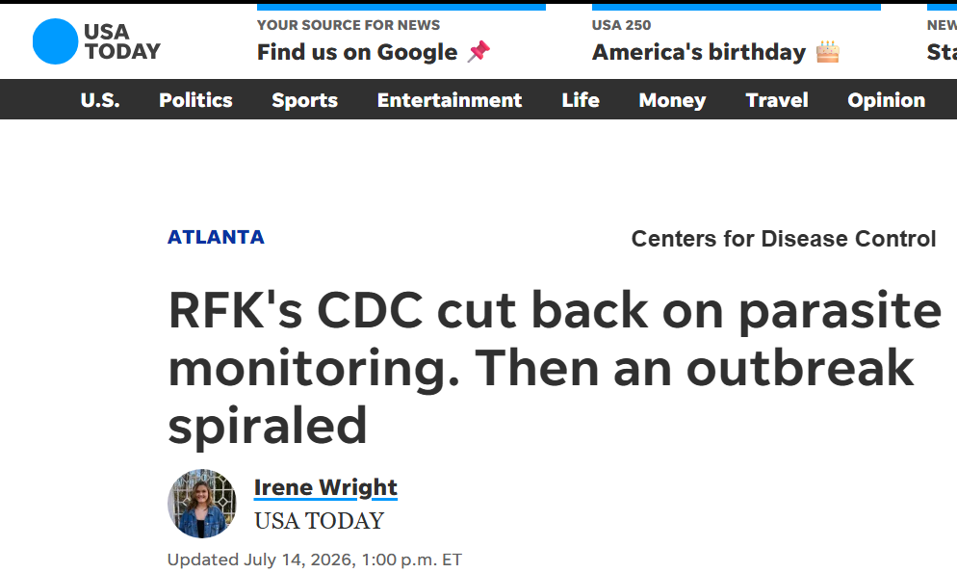
Task: Go to the Travel section
Action: pos(777,100)
